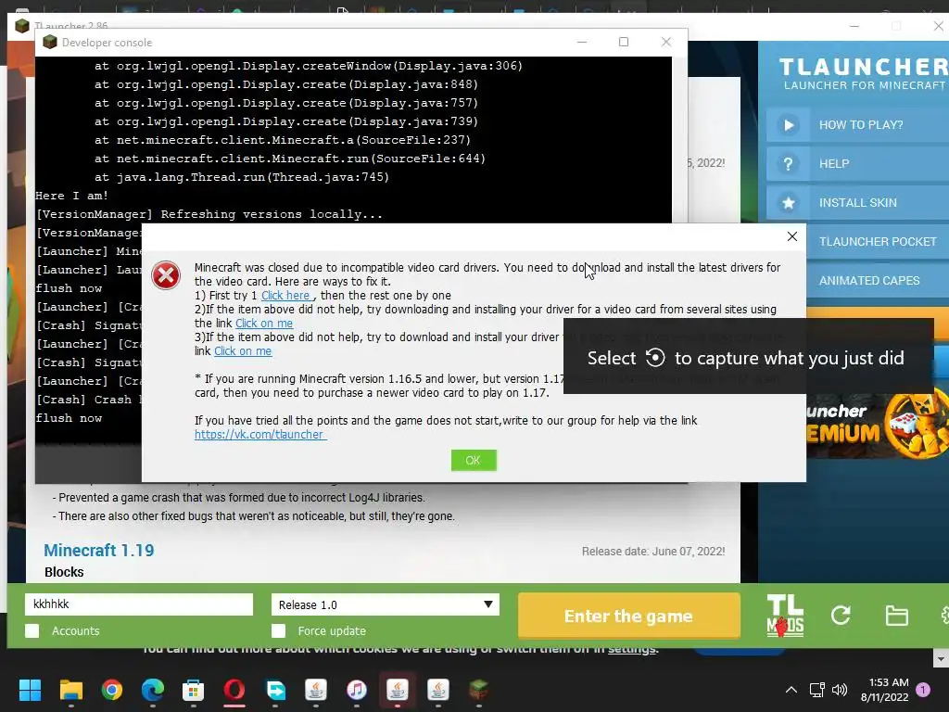
Task: Click Enter the game button
Action: point(629,616)
